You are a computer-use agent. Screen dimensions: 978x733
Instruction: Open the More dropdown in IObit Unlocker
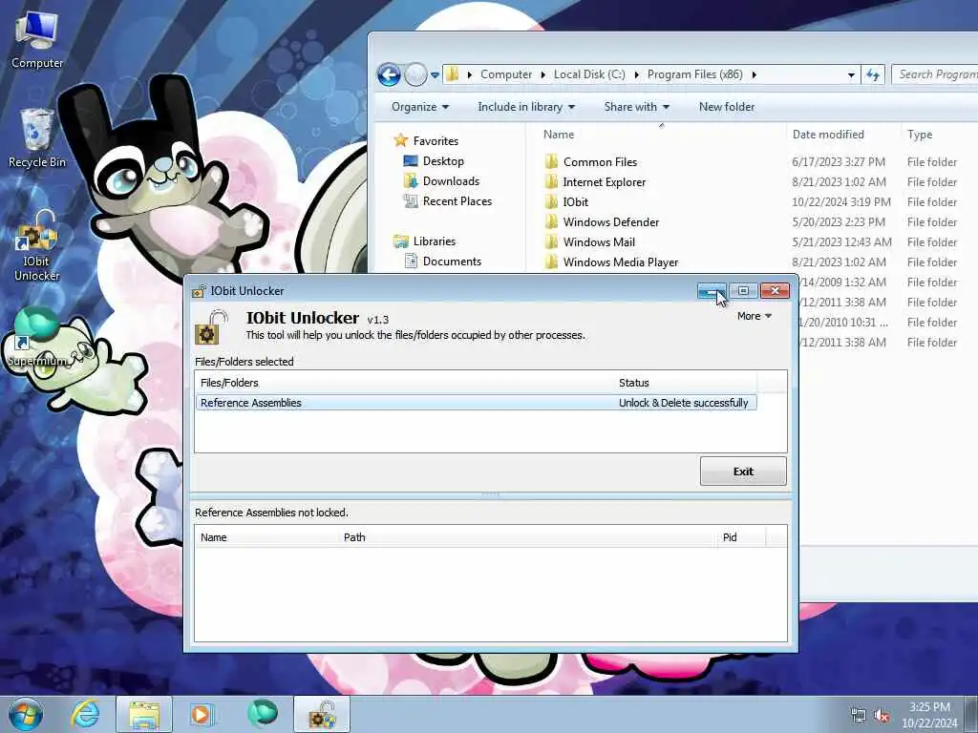[x=755, y=316]
